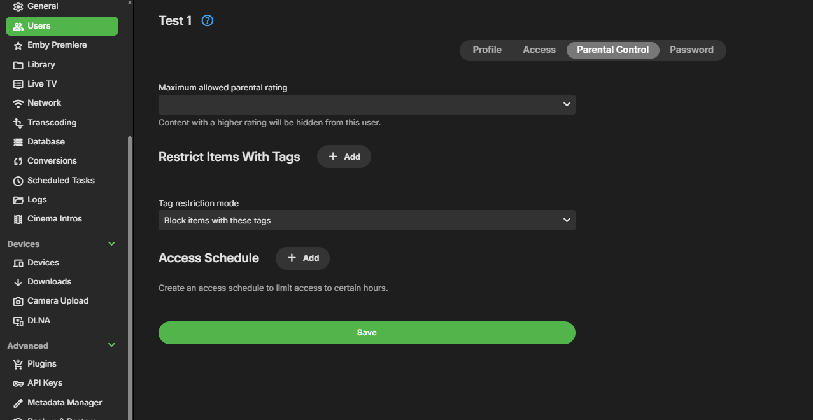813x420 pixels.
Task: Go to the Access tab
Action: click(x=539, y=50)
